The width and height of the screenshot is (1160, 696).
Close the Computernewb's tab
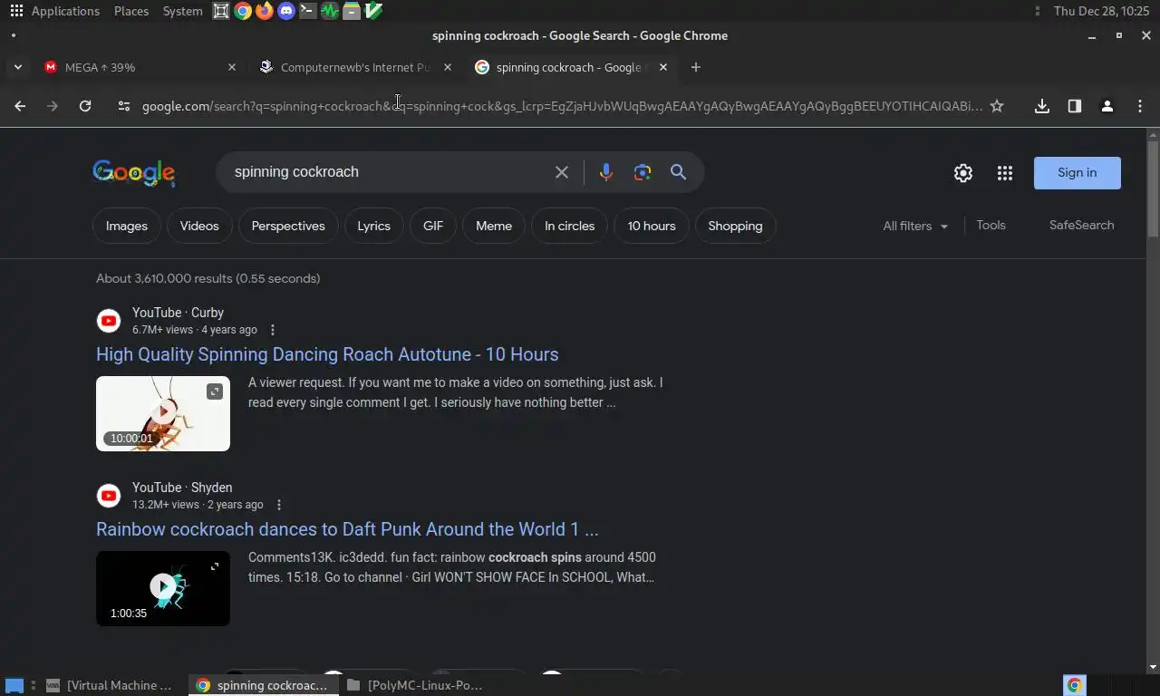447,67
